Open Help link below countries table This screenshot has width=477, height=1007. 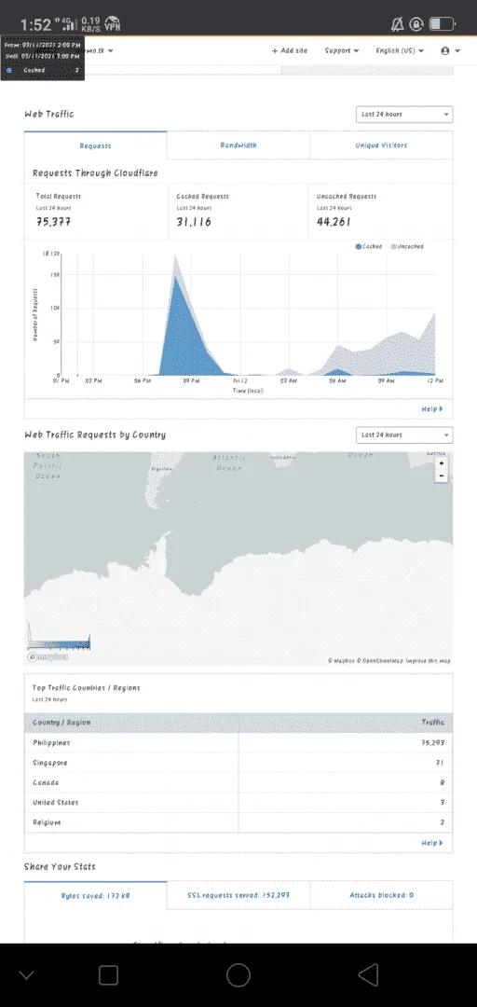(432, 843)
